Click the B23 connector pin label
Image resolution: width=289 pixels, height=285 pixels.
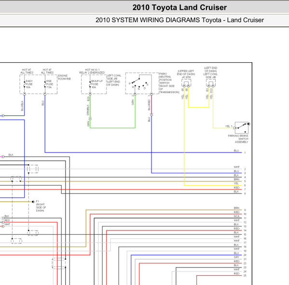point(88,98)
